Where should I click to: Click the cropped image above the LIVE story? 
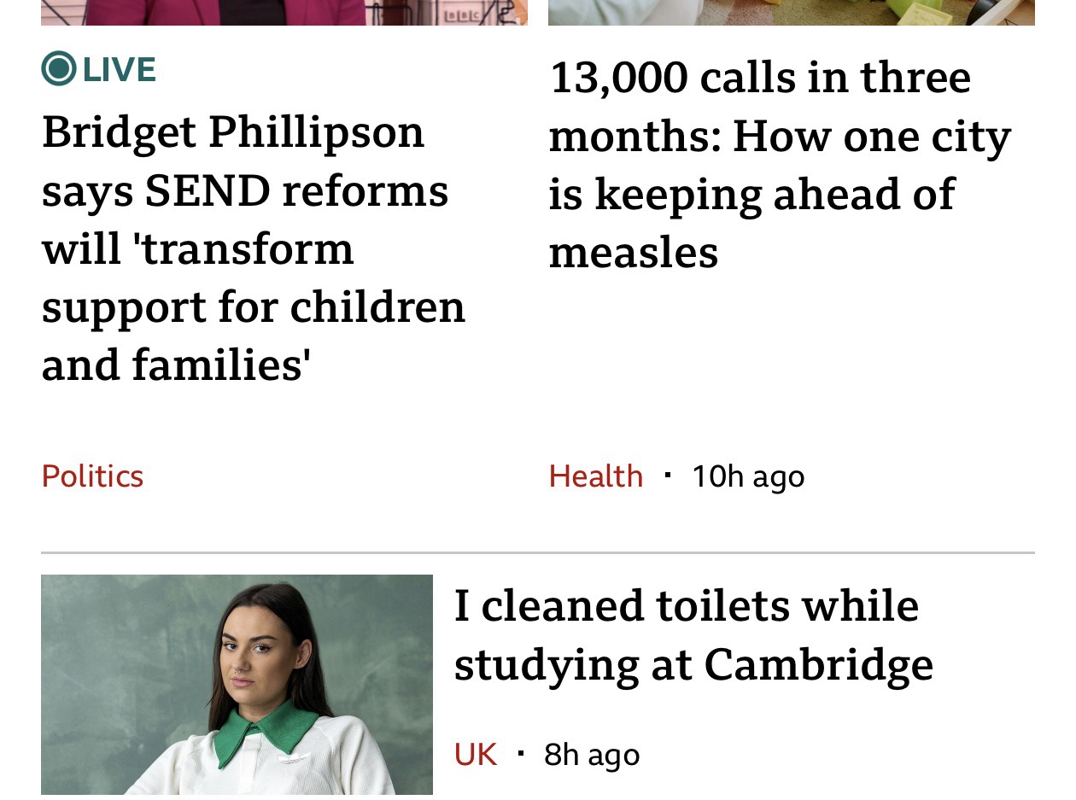[284, 12]
